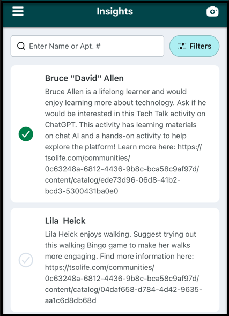Select the Lila Heick name heading
This screenshot has width=229, height=316.
pos(65,221)
